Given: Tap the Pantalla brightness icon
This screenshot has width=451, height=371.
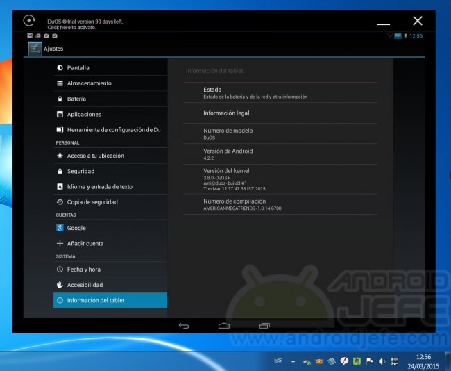Looking at the screenshot, I should (60, 67).
